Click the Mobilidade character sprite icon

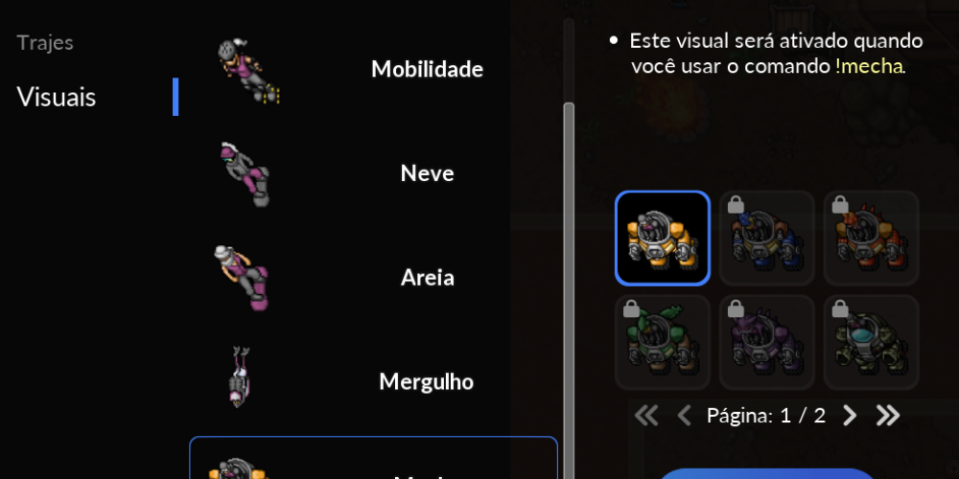(248, 71)
